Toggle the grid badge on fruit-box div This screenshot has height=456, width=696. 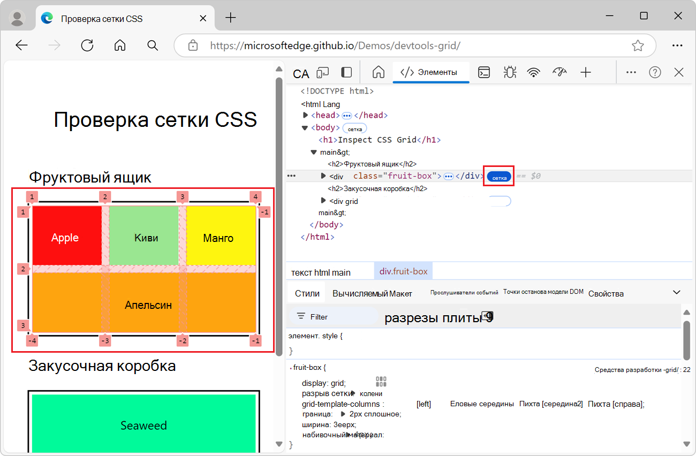(x=499, y=177)
